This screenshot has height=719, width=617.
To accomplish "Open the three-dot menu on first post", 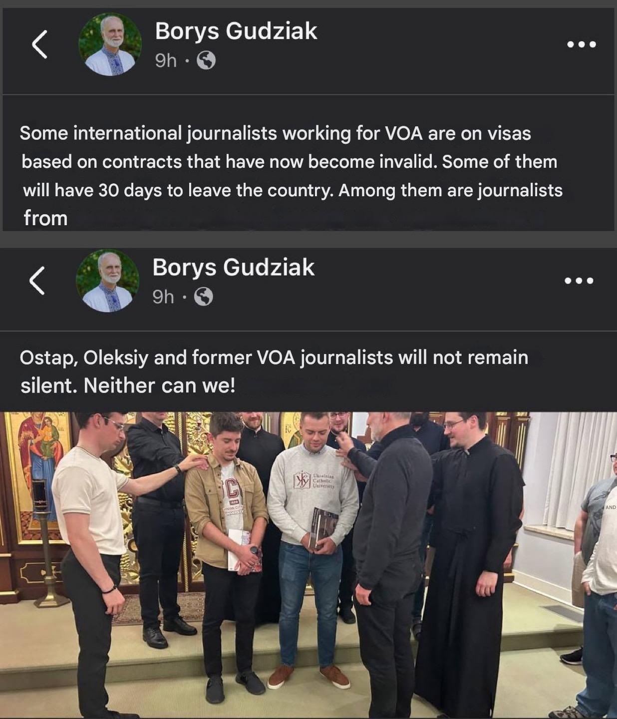I will [x=582, y=44].
